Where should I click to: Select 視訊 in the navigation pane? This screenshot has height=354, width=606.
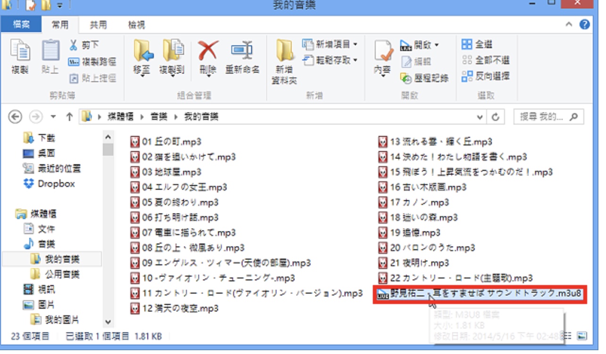[x=39, y=289]
